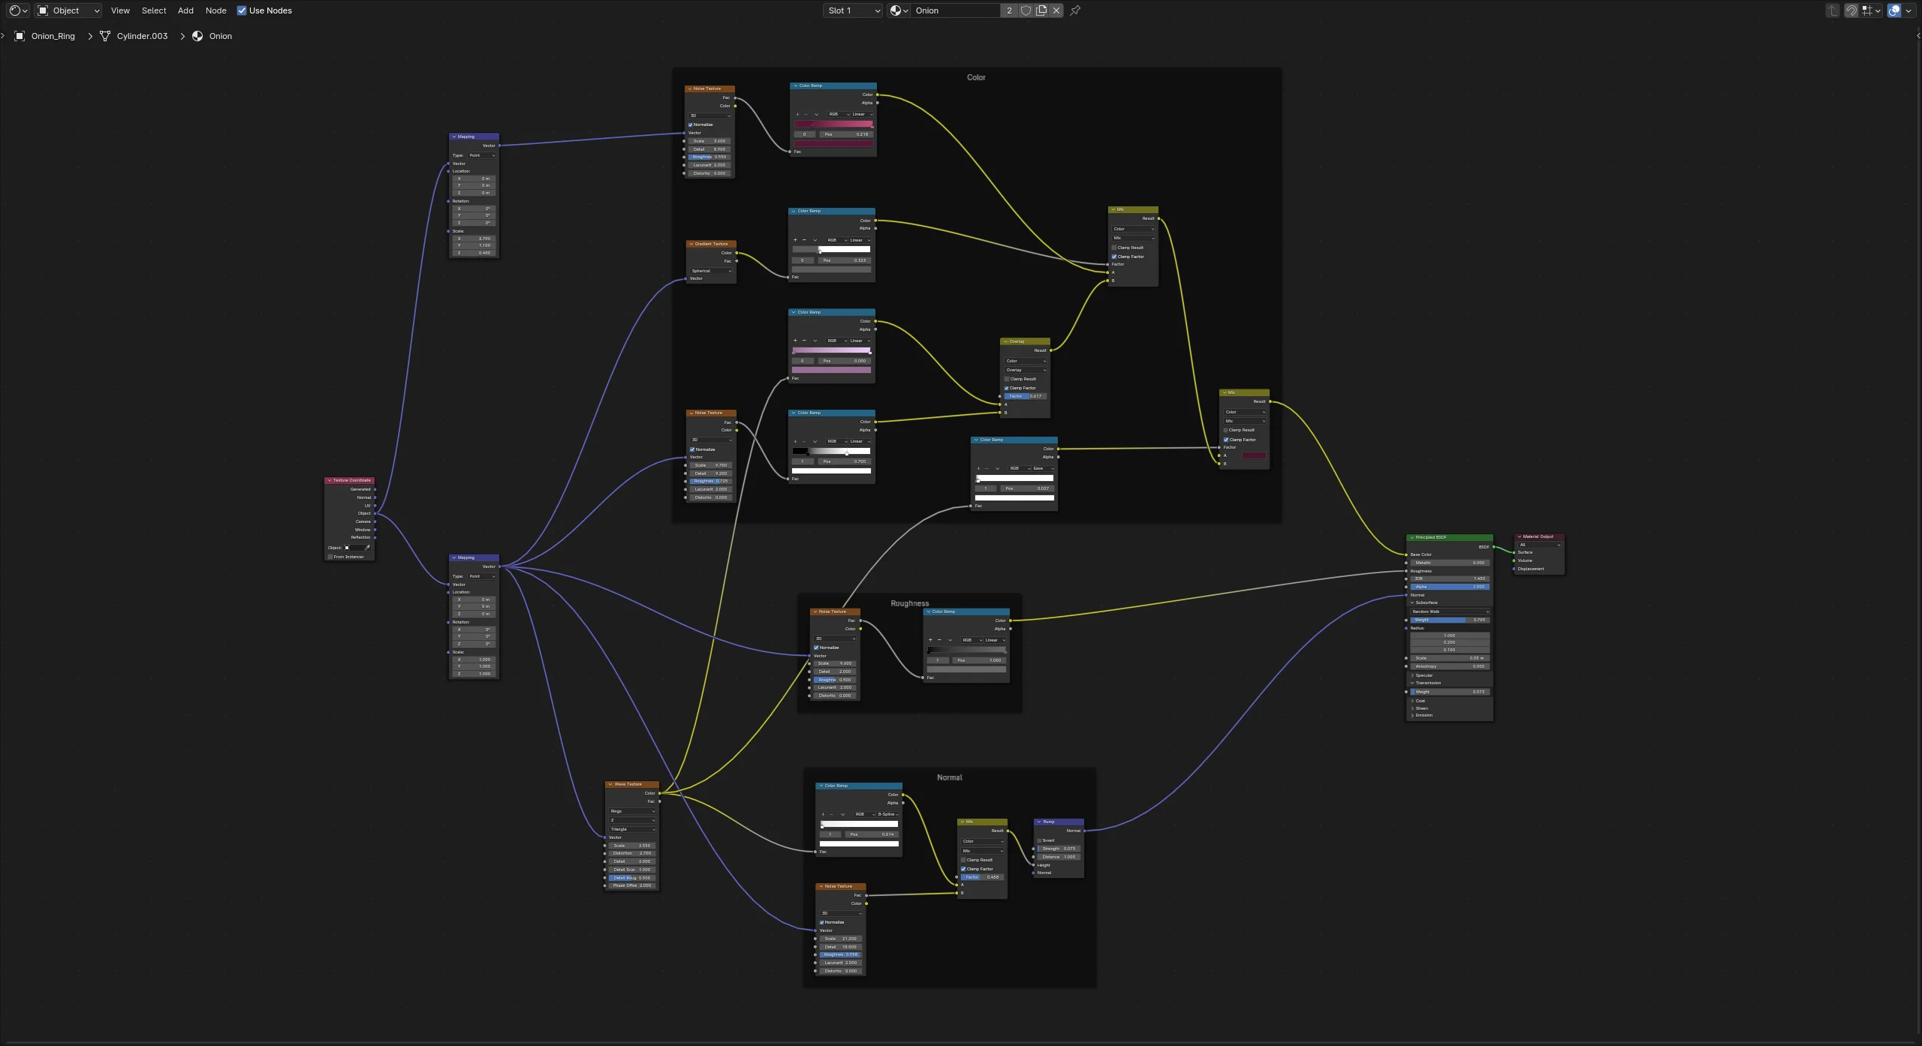
Task: Toggle the pin node tree icon
Action: (1075, 11)
